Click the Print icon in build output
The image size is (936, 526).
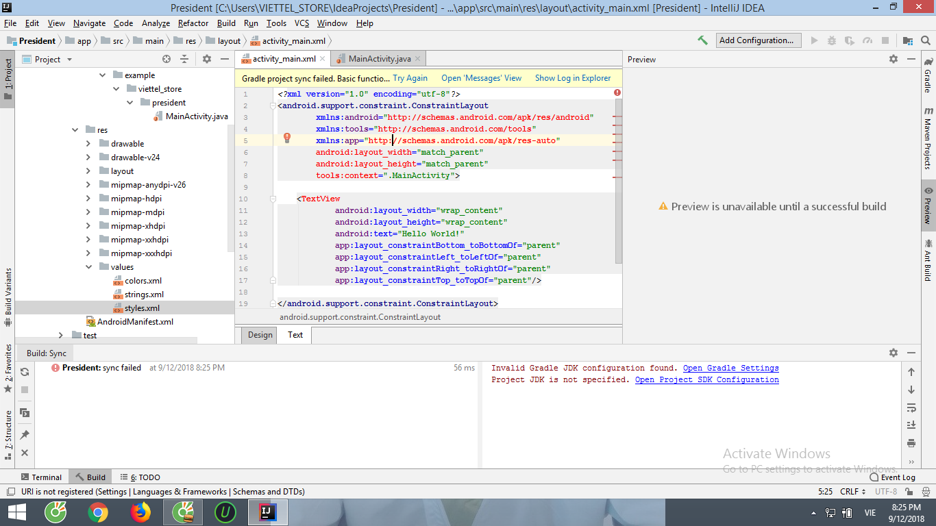pyautogui.click(x=911, y=443)
